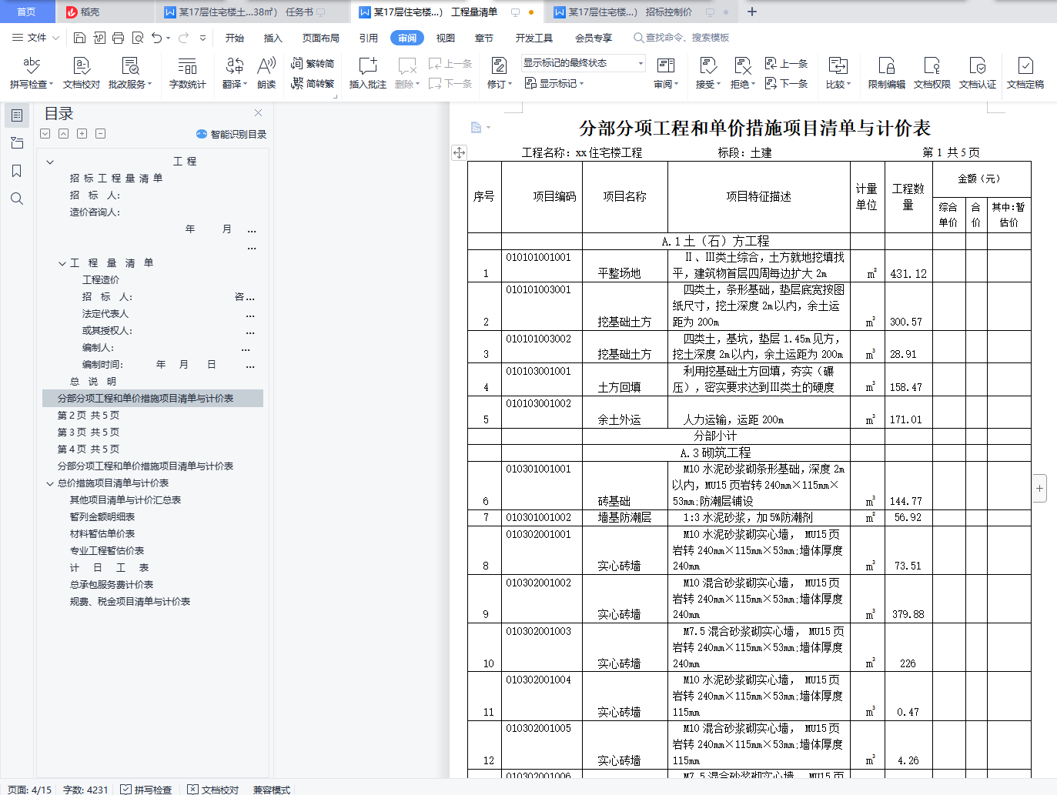Collapse the 工程 node in outline

tap(50, 162)
